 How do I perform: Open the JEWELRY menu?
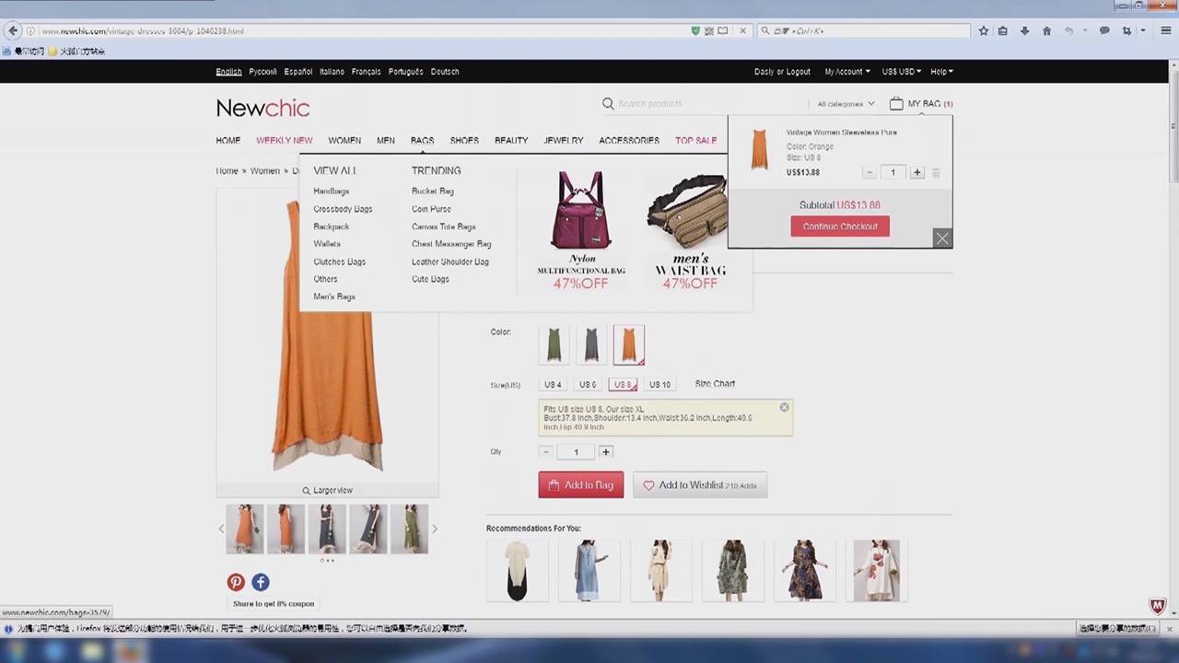pyautogui.click(x=564, y=141)
